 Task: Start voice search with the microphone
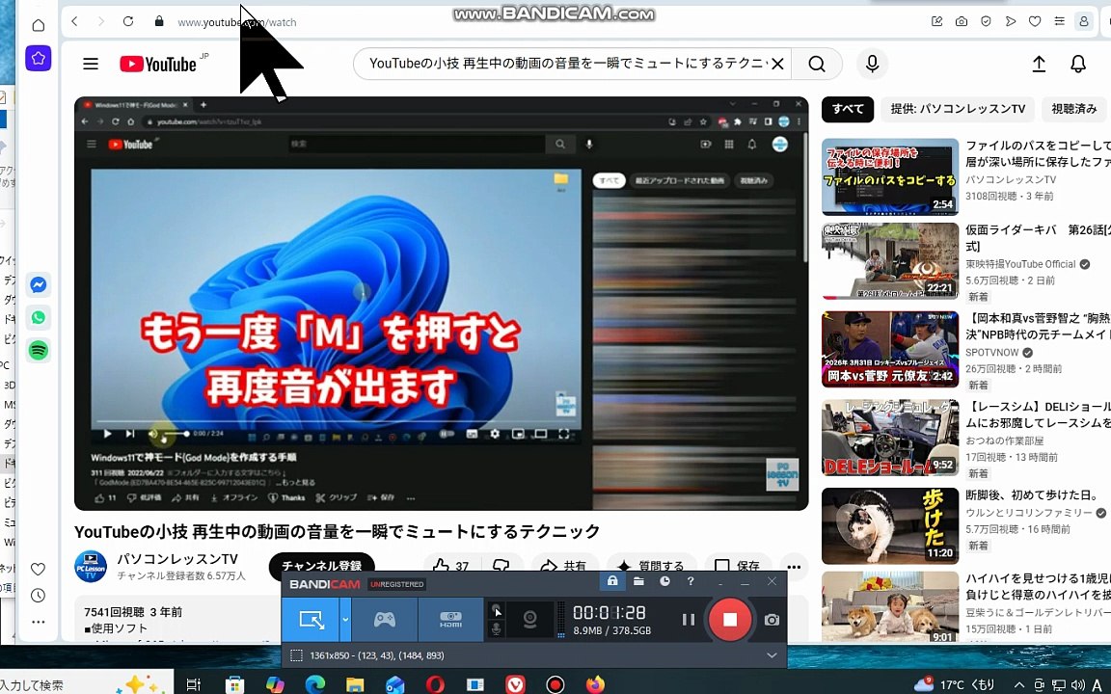pos(872,64)
